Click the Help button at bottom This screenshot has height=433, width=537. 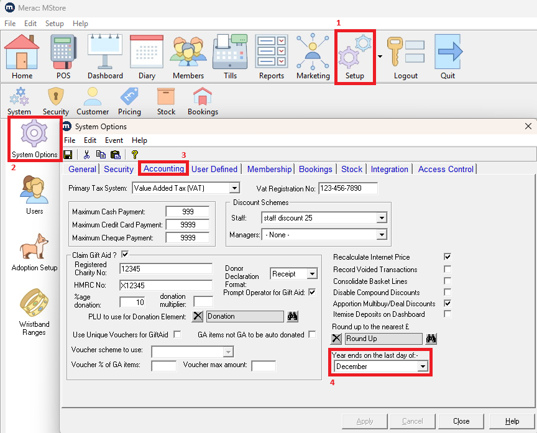coord(512,421)
